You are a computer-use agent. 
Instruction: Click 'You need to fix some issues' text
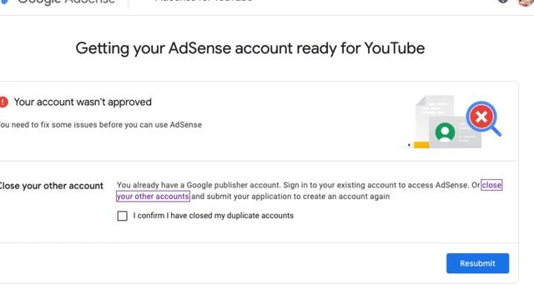[x=101, y=124]
